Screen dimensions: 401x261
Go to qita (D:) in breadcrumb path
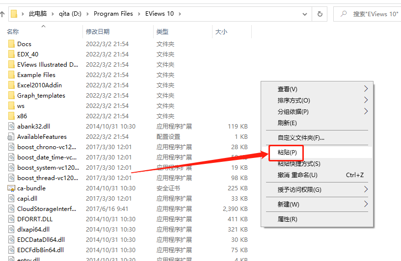point(70,14)
